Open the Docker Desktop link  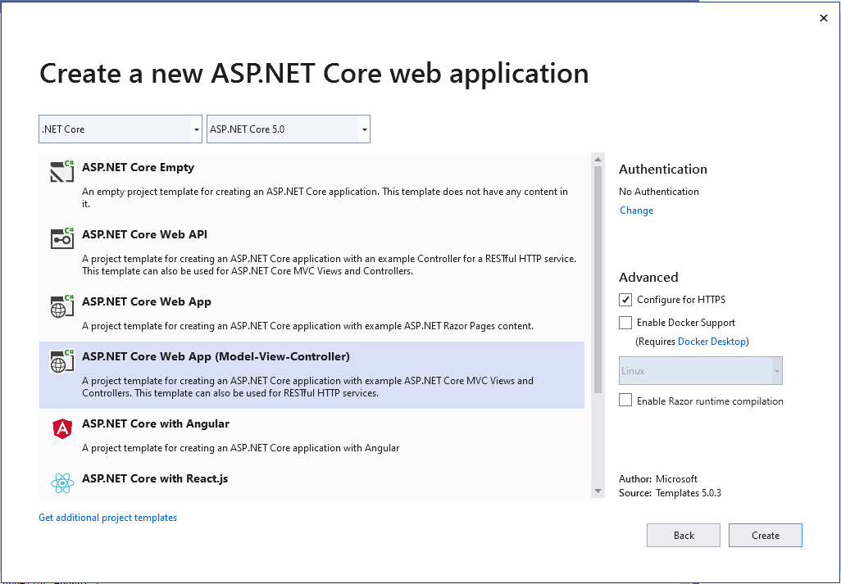pyautogui.click(x=711, y=342)
